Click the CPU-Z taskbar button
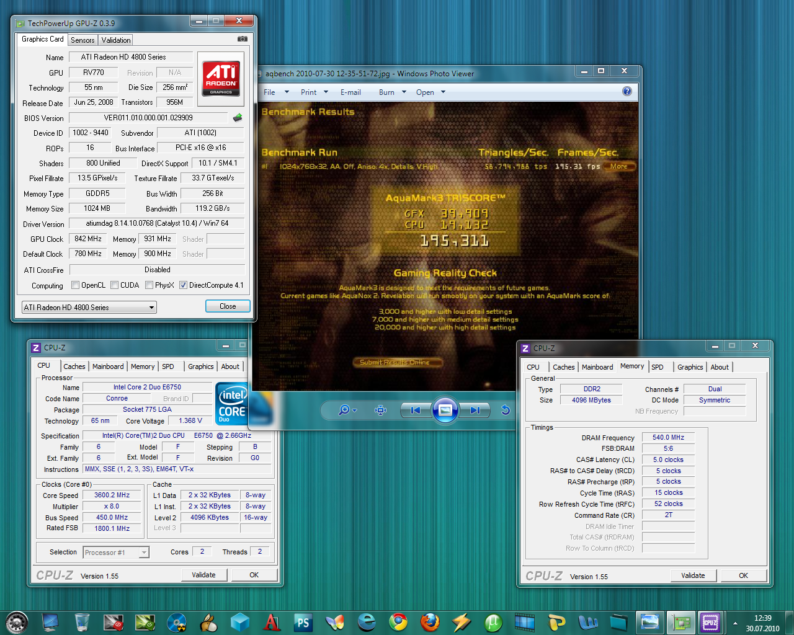This screenshot has width=794, height=635. (x=711, y=622)
